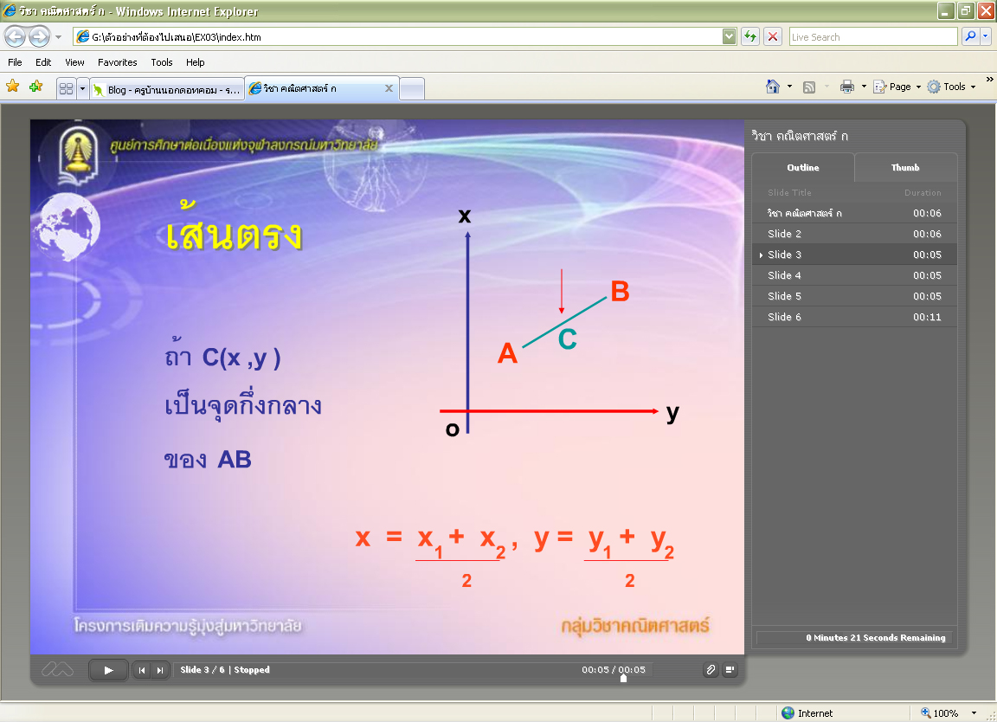Go to the previous slide

point(142,670)
